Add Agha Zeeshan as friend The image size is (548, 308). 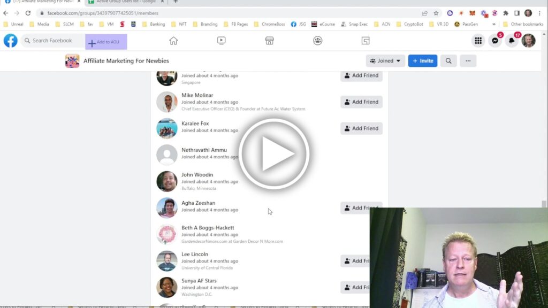pos(361,208)
